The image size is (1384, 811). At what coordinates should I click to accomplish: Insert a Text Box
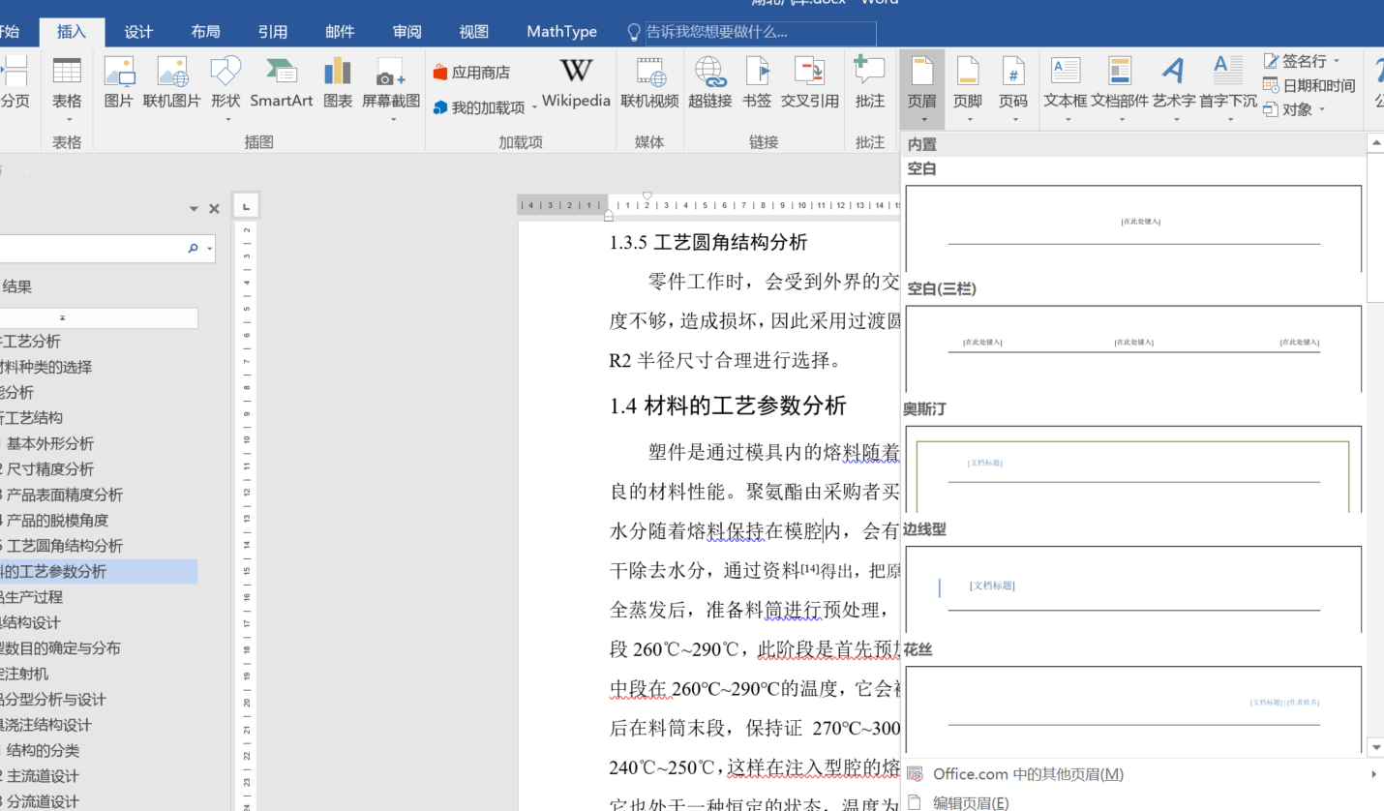pos(1066,88)
